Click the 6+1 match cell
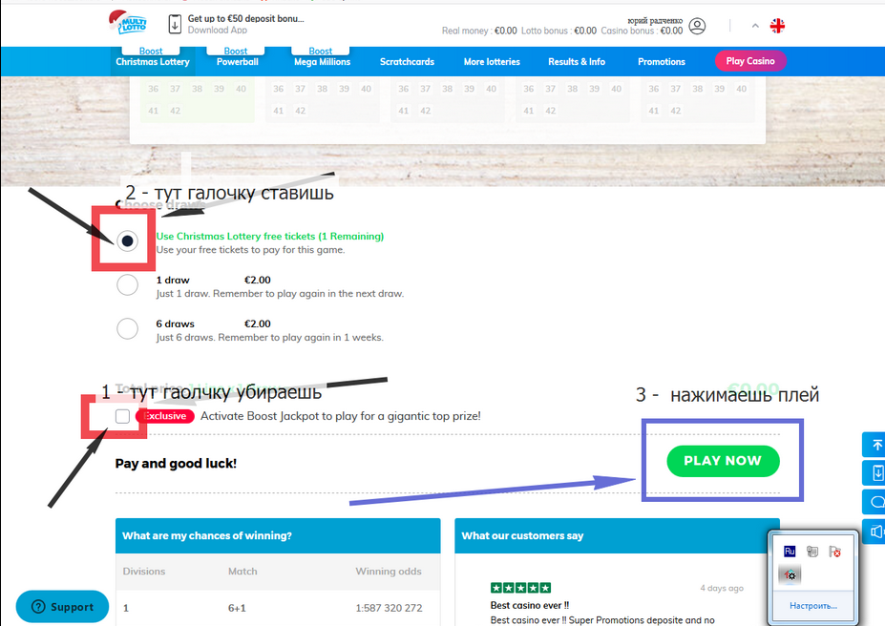 coord(237,608)
